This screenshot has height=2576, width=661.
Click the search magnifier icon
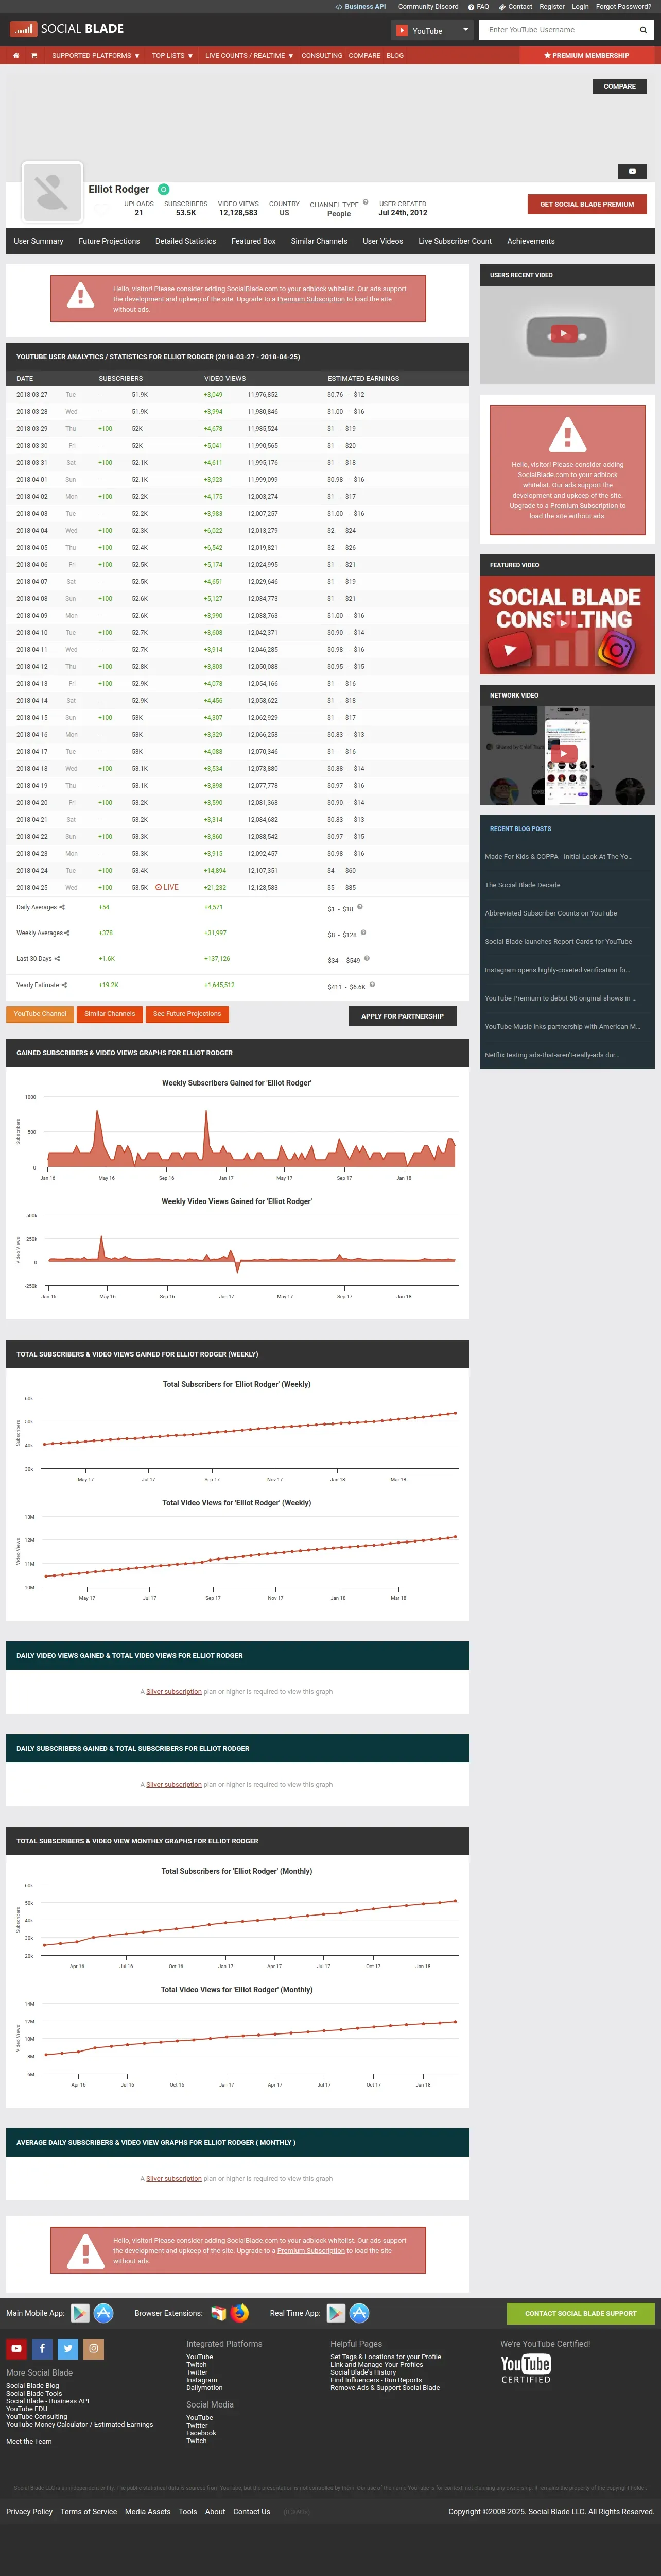pyautogui.click(x=643, y=30)
